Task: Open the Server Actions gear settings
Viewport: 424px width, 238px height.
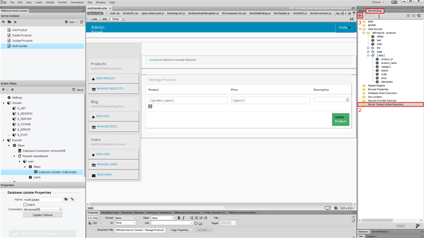Action: click(67, 22)
